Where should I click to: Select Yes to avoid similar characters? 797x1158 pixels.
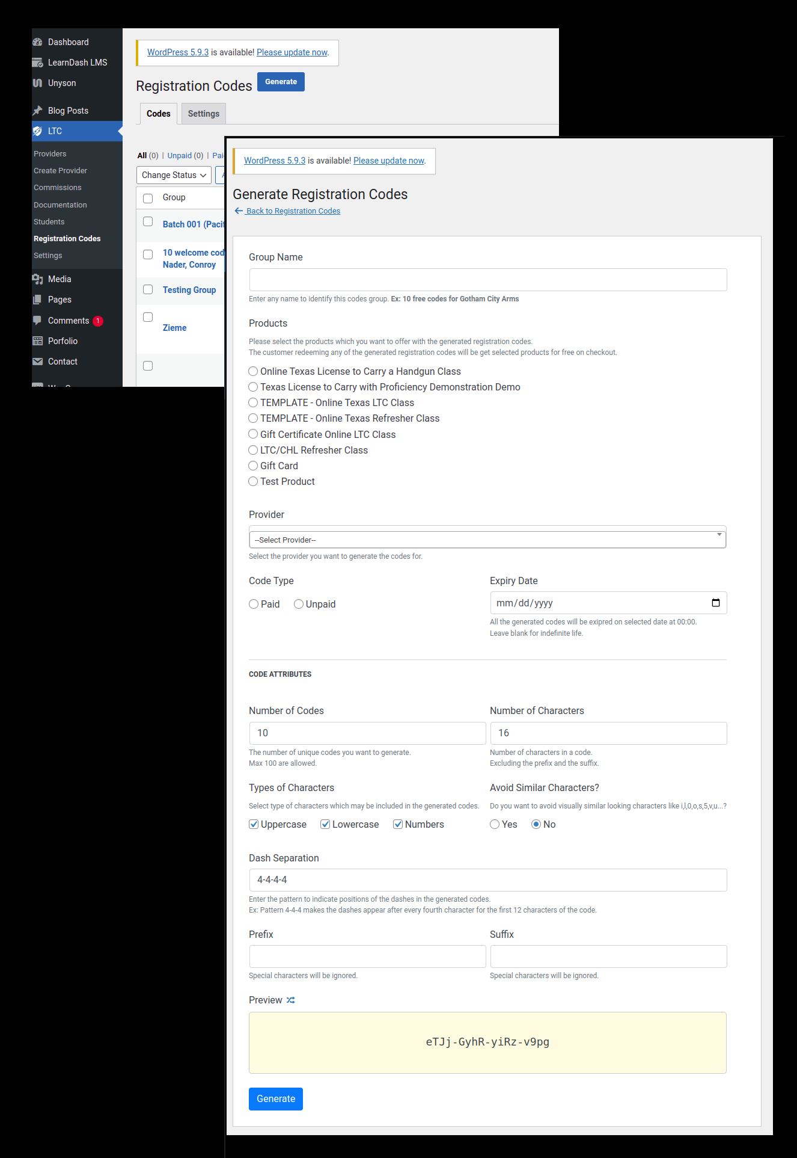[495, 824]
